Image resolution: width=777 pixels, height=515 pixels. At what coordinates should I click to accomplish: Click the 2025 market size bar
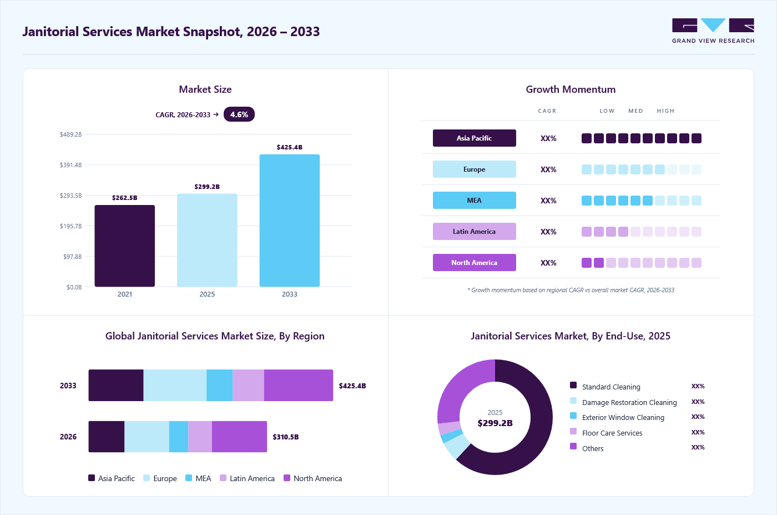click(x=207, y=240)
